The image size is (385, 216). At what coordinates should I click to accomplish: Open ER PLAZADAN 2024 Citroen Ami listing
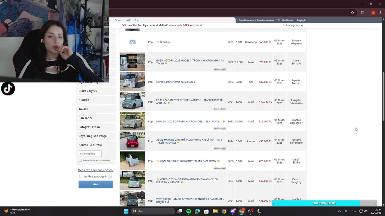pyautogui.click(x=189, y=102)
